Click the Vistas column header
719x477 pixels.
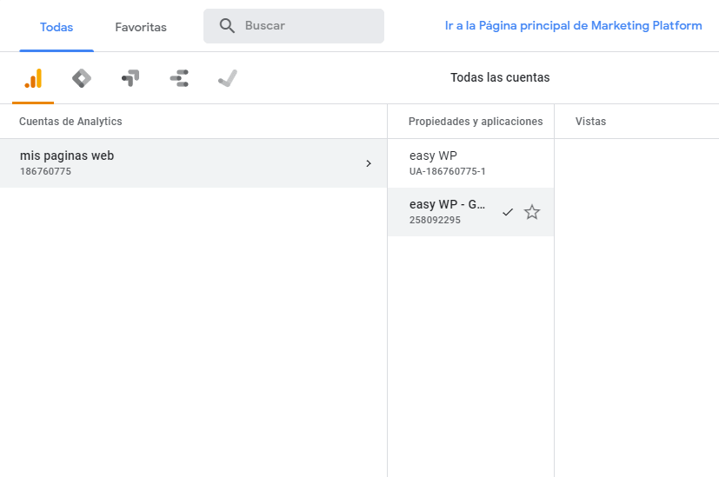click(x=590, y=122)
